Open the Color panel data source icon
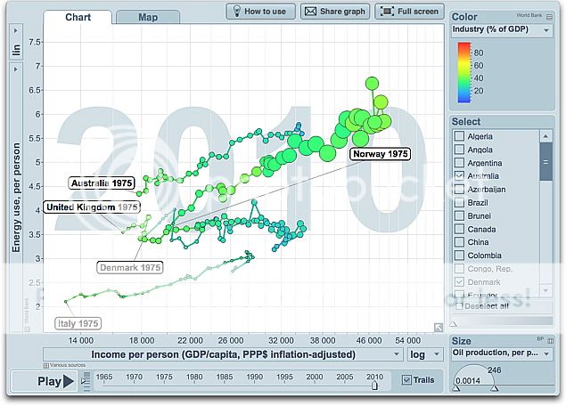The image size is (566, 406). point(549,17)
